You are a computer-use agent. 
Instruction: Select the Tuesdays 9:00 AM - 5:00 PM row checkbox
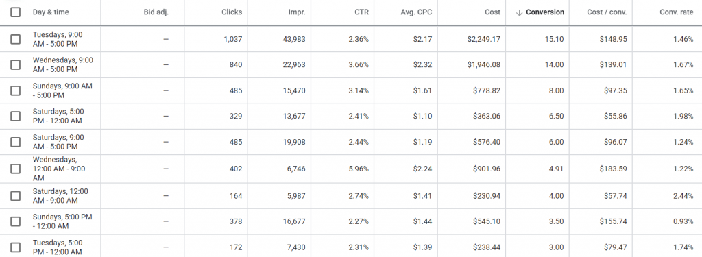tap(15, 39)
